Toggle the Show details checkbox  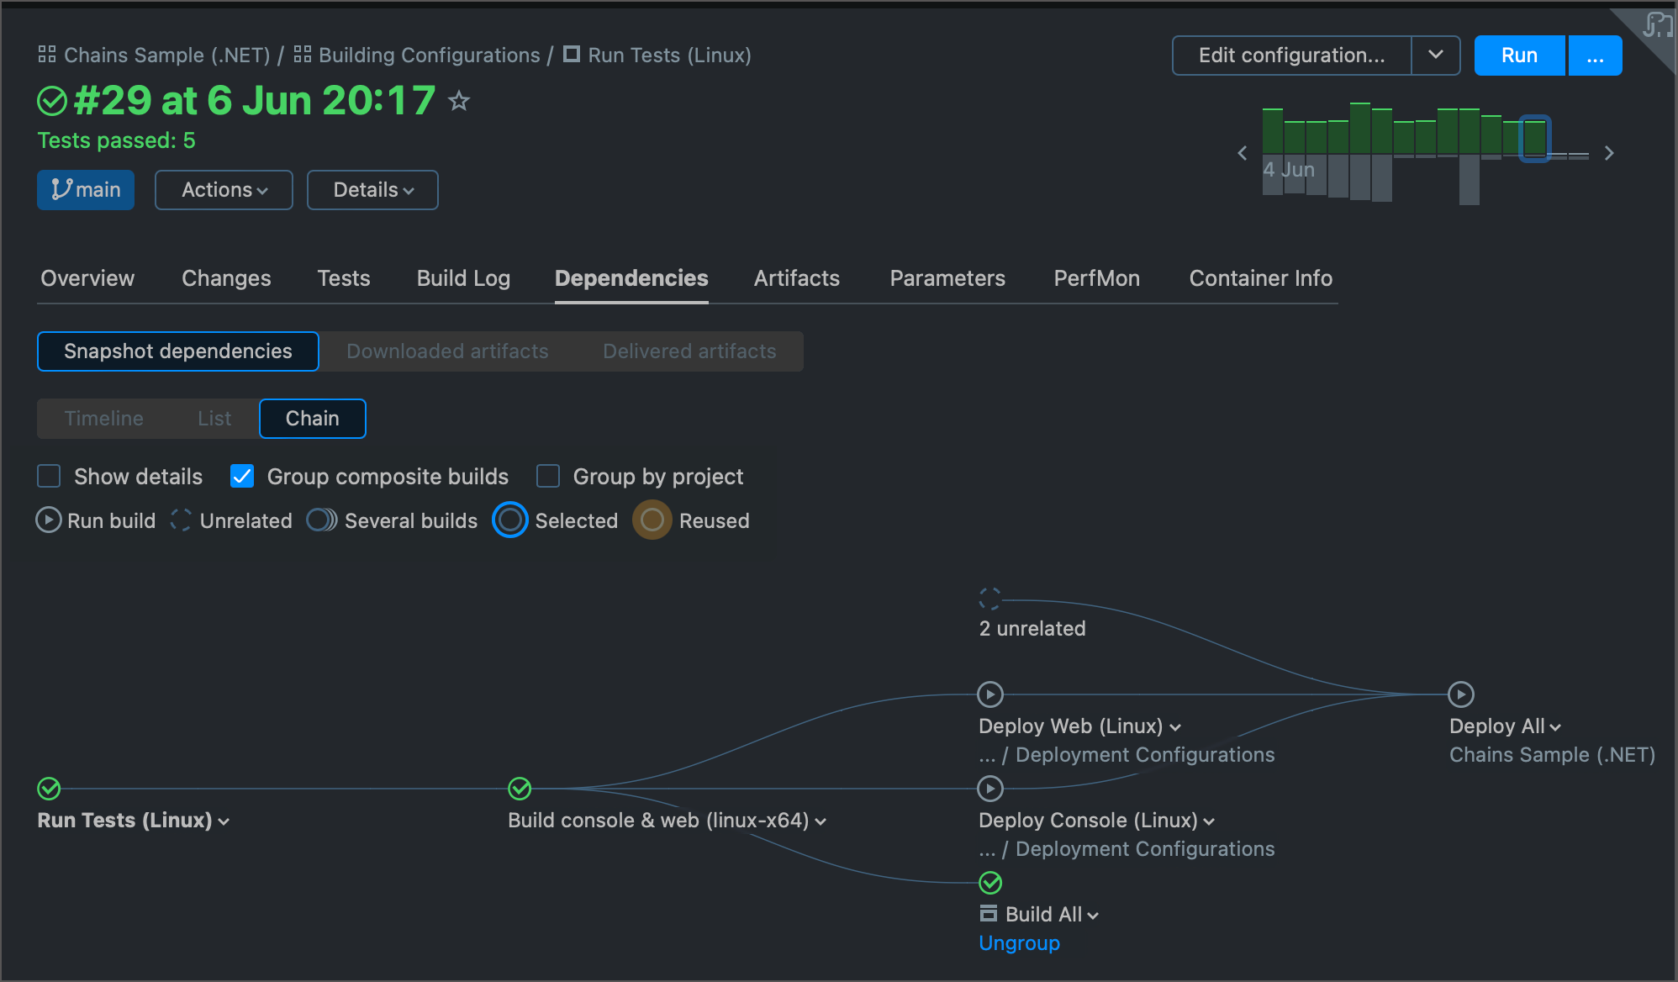coord(49,476)
